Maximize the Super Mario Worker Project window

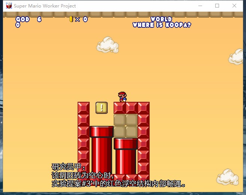coord(217,6)
